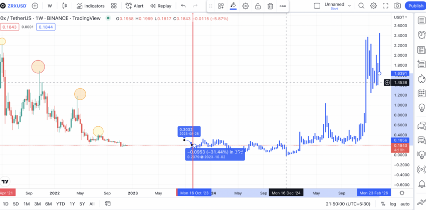Click the Publish button
This screenshot has width=426, height=210.
(415, 6)
